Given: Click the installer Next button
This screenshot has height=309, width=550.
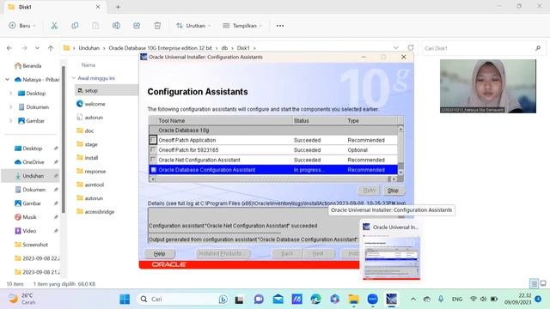Looking at the screenshot, I should [318, 253].
